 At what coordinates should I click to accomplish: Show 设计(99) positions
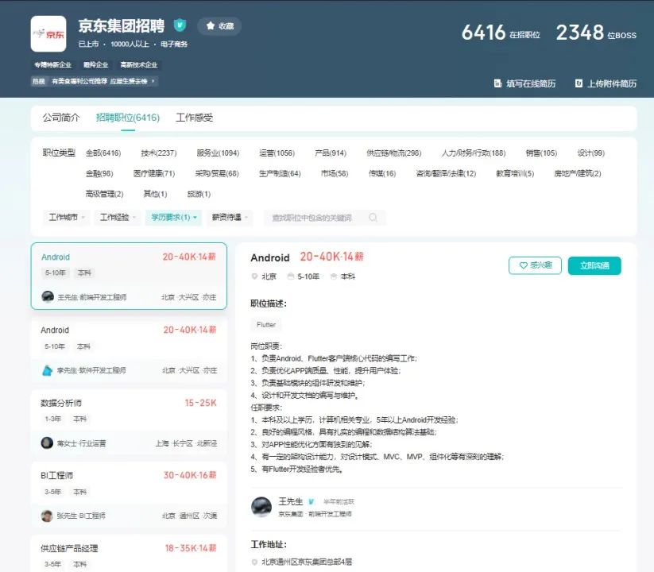point(590,153)
